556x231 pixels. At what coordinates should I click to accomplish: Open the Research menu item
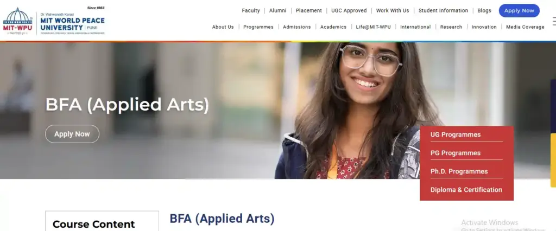coord(451,27)
